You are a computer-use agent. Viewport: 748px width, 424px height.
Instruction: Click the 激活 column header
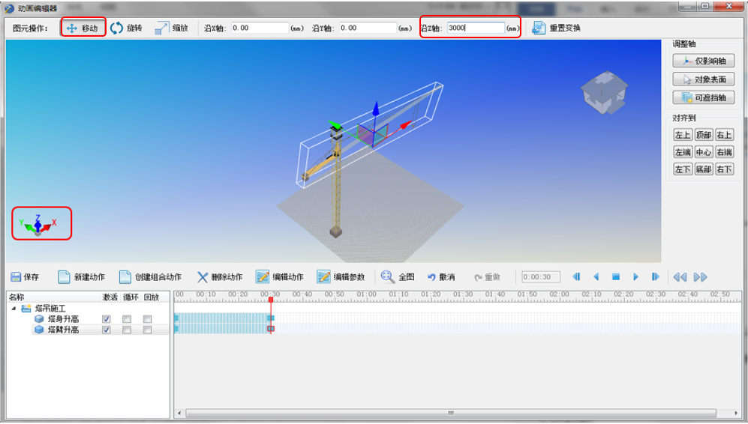(x=110, y=297)
